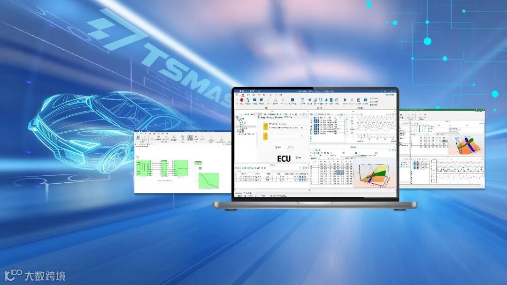This screenshot has width=507, height=285.
Task: Click the blue play triangle in the laptop ribbon
Action: pos(345,100)
